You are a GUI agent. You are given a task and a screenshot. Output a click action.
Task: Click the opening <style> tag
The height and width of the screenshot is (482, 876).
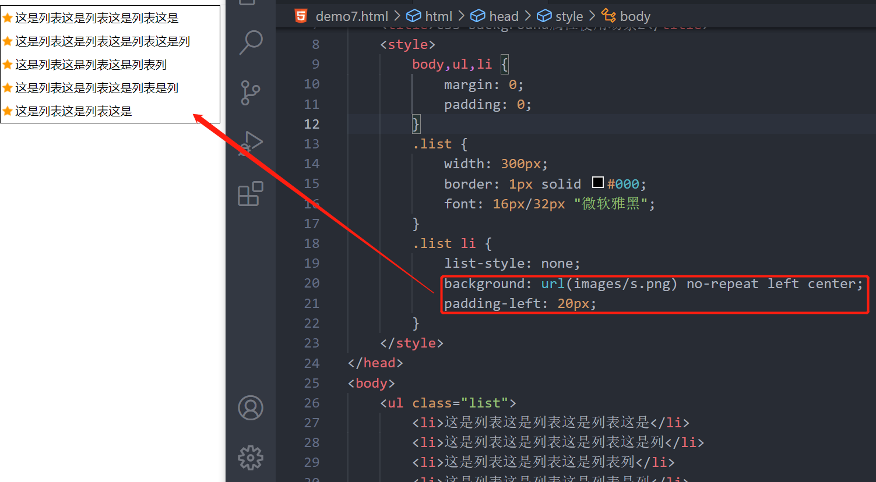407,44
